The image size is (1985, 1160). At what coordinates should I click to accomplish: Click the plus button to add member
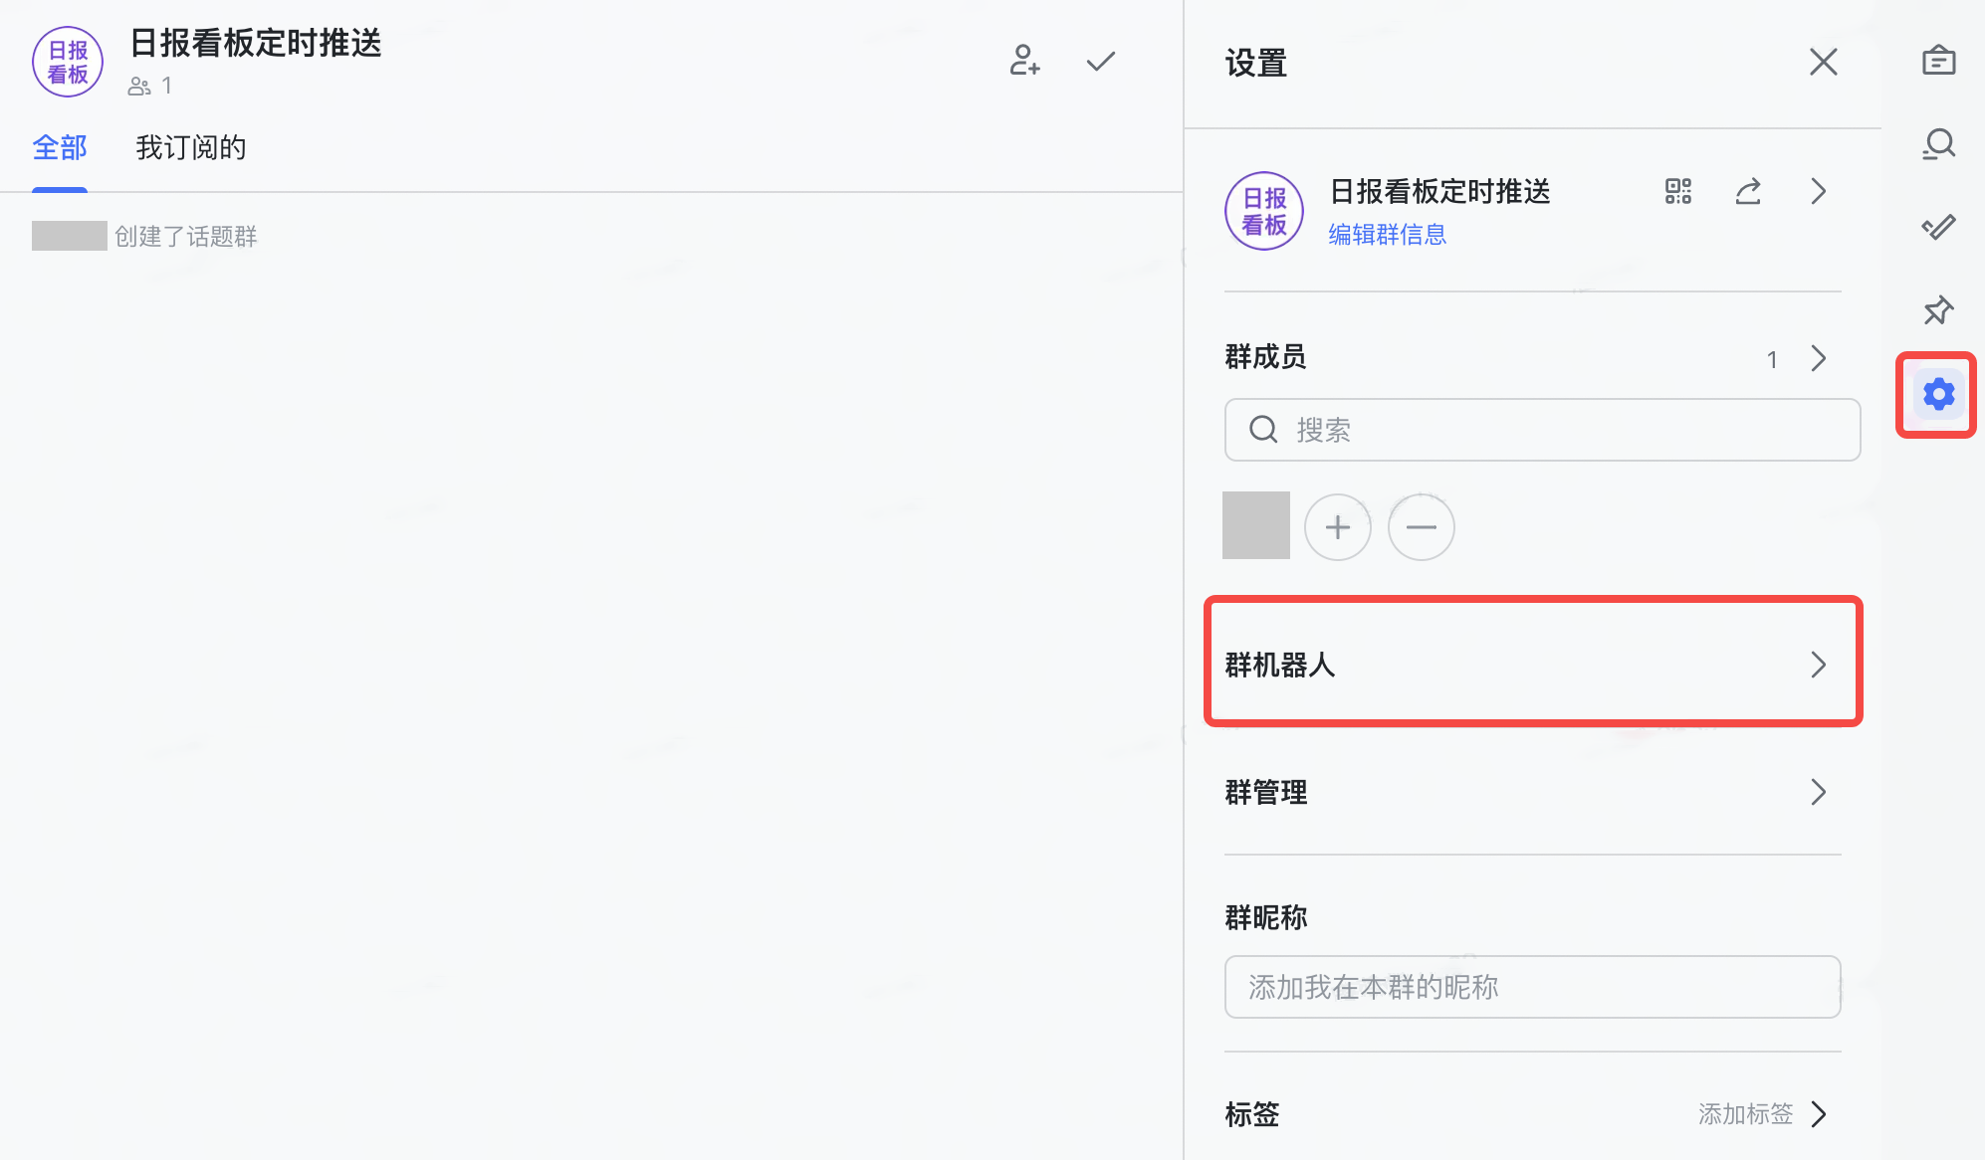[1337, 526]
